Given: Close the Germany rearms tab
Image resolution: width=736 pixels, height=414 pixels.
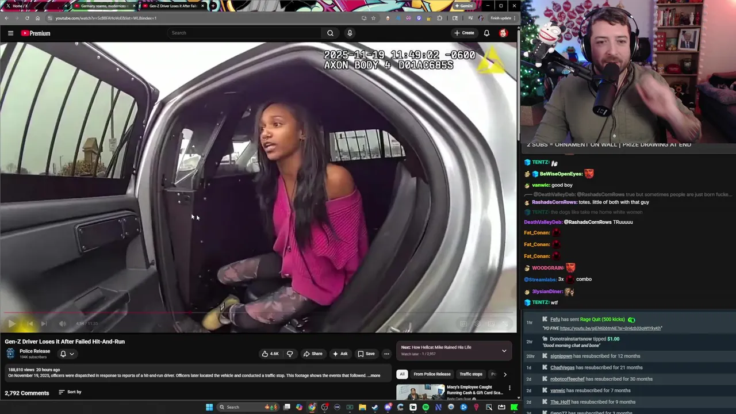Looking at the screenshot, I should [x=135, y=6].
